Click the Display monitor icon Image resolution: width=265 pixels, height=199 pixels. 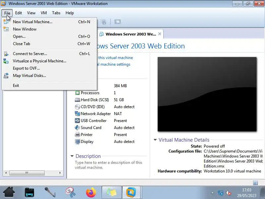pos(78,142)
